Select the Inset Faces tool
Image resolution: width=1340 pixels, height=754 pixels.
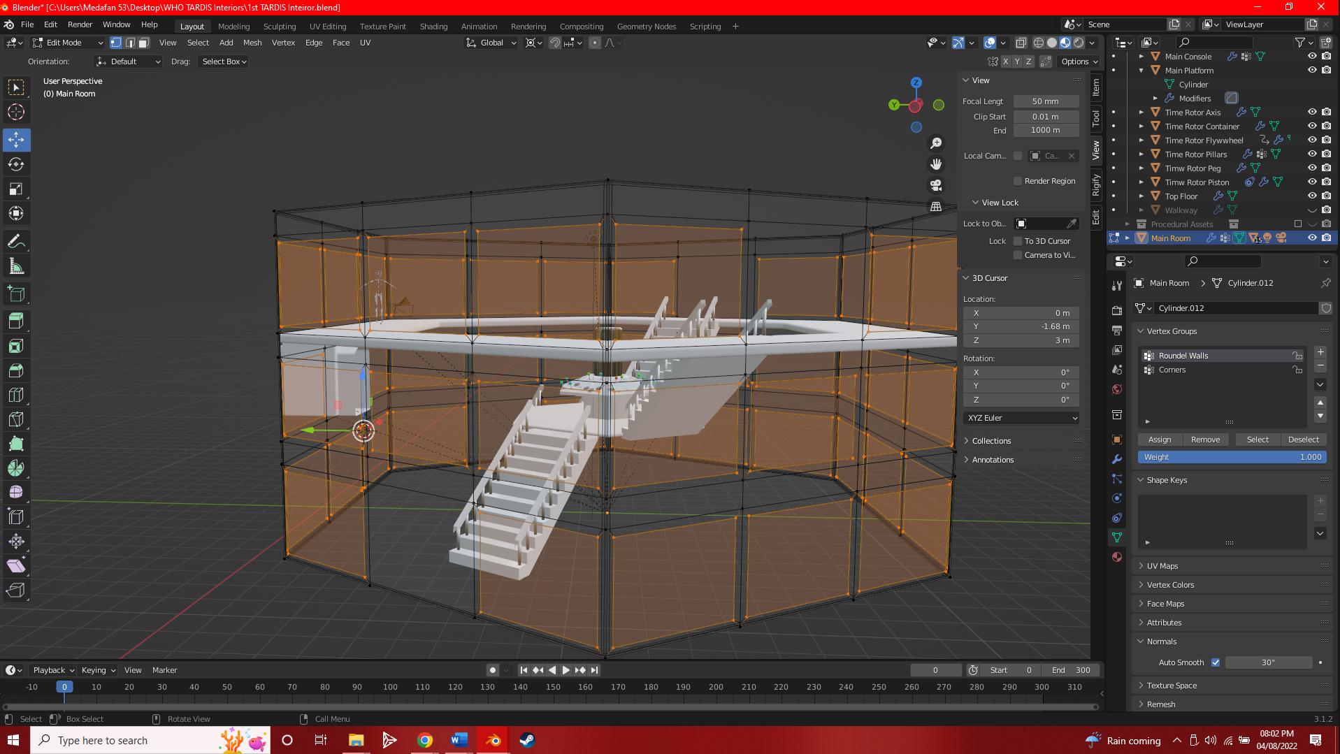click(16, 346)
